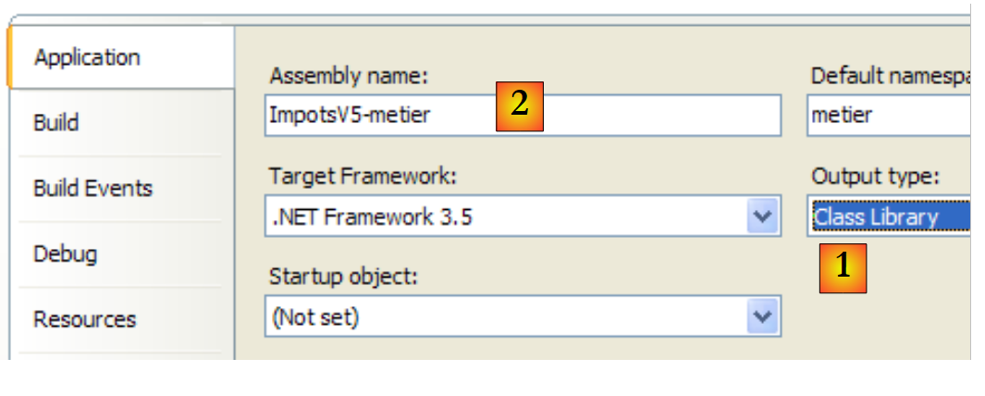The image size is (985, 396).
Task: Expand the Startup object dropdown arrow
Action: point(761,317)
